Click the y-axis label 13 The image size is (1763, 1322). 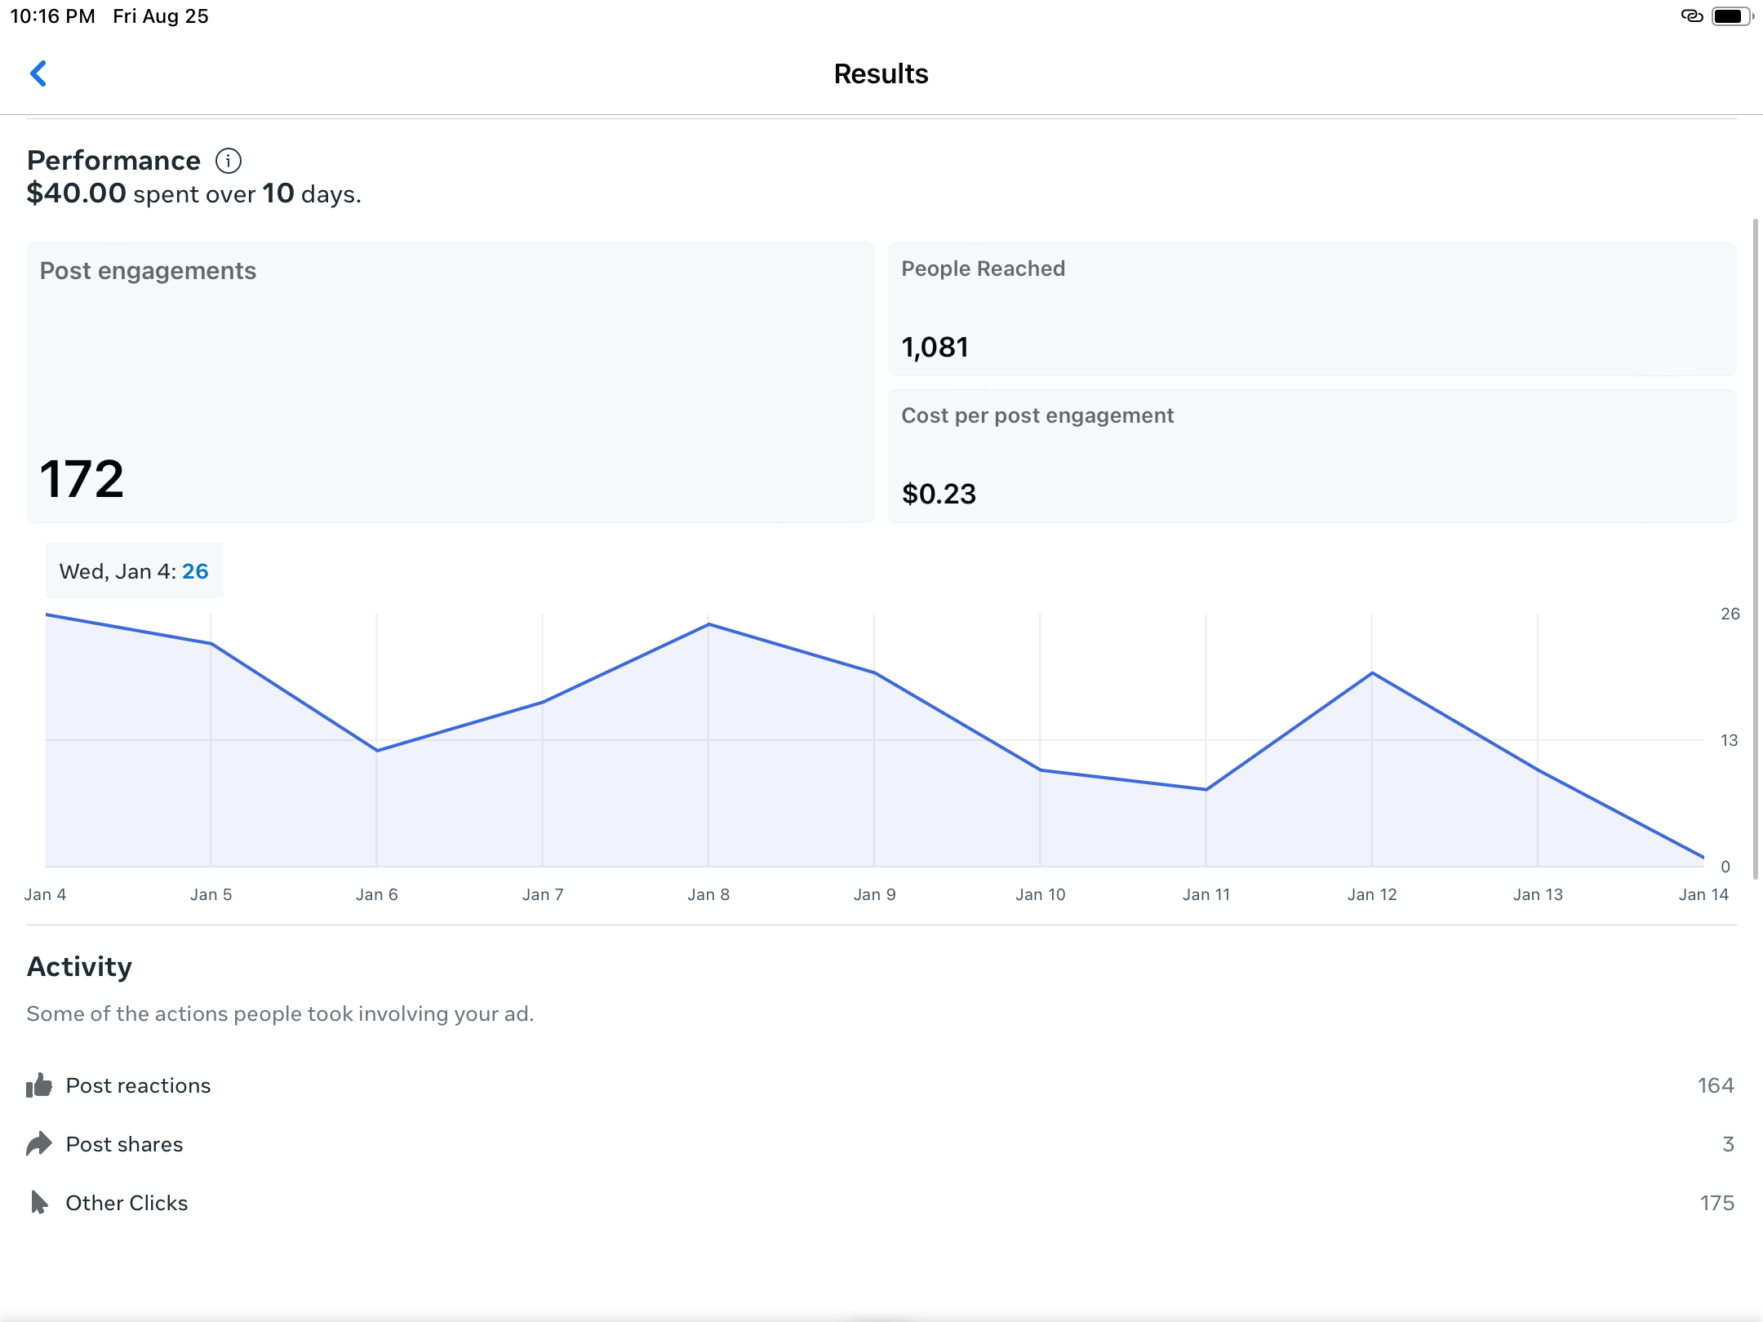coord(1729,740)
